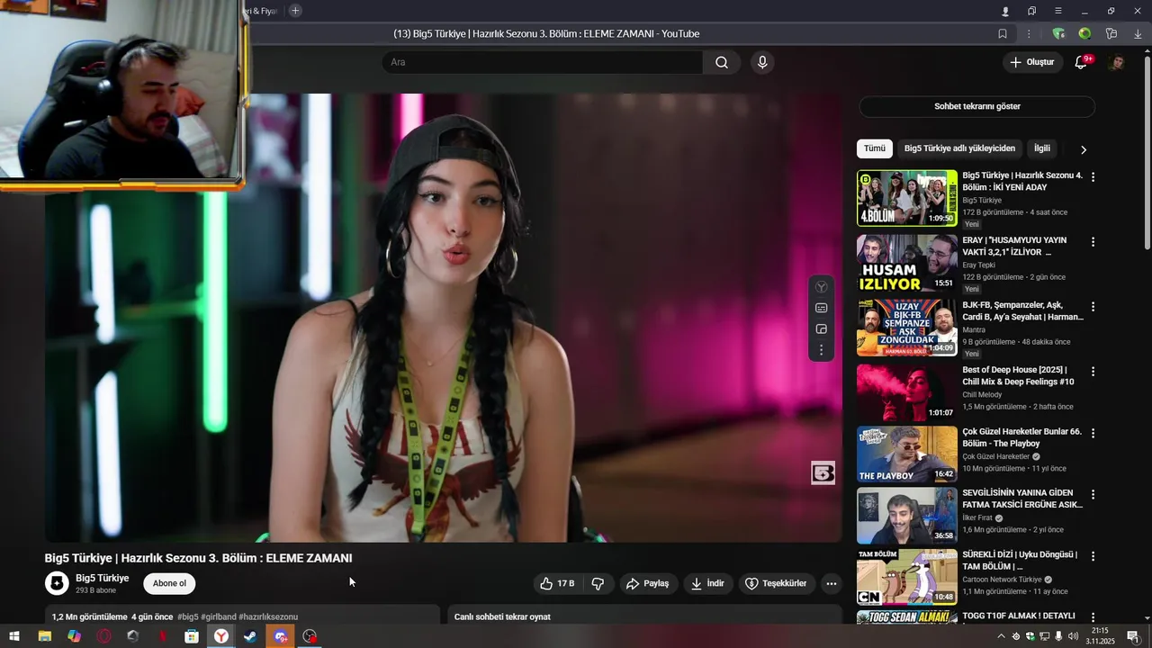Click the Y assistant icon on video overlay
1152x648 pixels.
821,287
